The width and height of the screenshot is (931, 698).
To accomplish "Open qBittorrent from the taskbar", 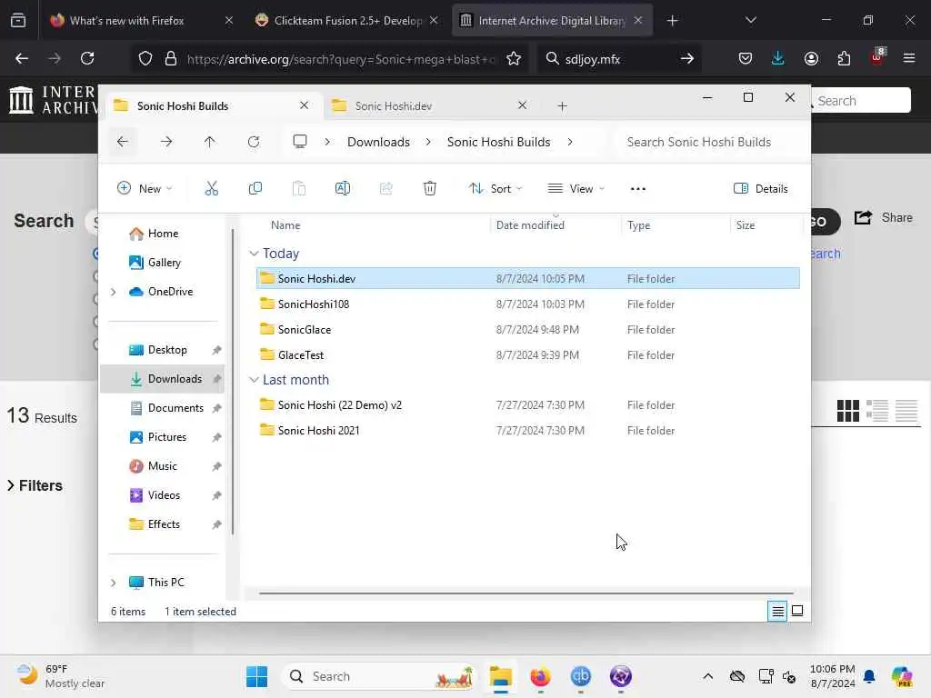I will tap(581, 676).
